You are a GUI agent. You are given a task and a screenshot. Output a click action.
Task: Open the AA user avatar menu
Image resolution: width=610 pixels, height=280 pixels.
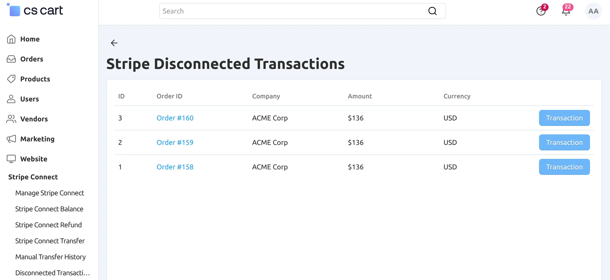coord(593,11)
